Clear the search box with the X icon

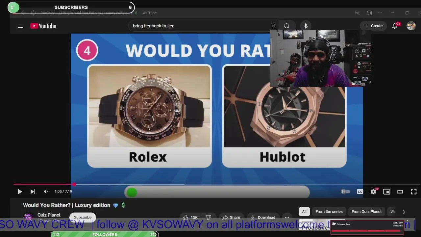click(x=273, y=26)
